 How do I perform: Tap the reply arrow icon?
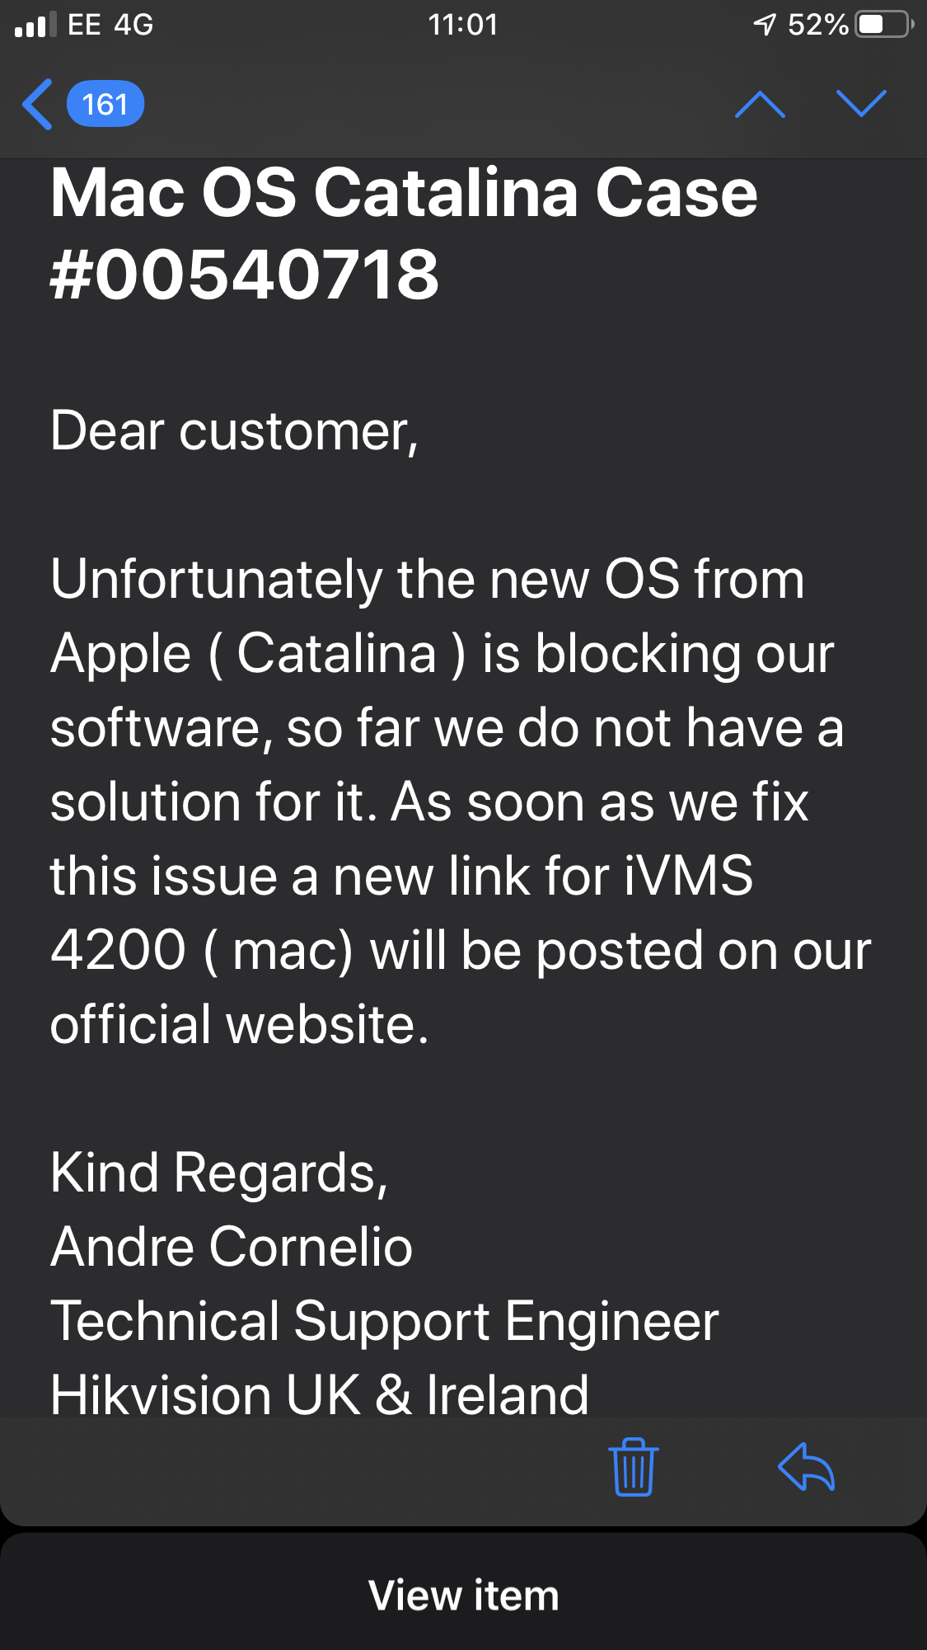coord(807,1467)
